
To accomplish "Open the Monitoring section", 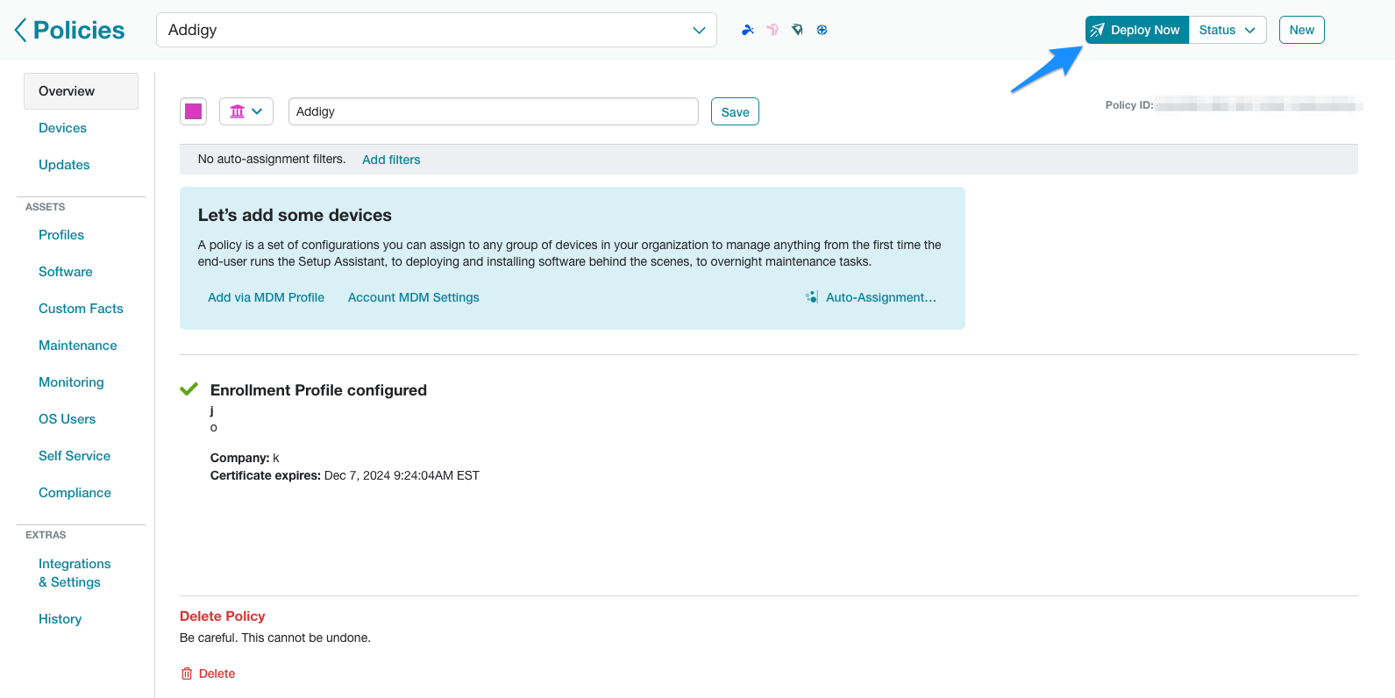I will (71, 382).
